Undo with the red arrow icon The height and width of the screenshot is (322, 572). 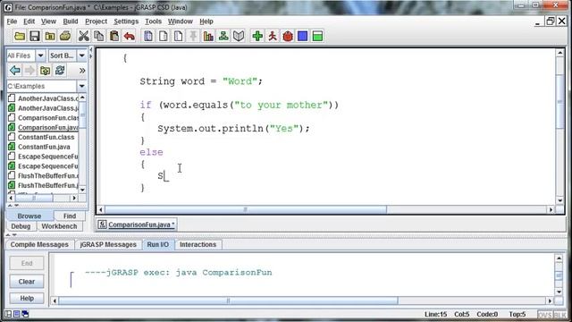(x=129, y=36)
